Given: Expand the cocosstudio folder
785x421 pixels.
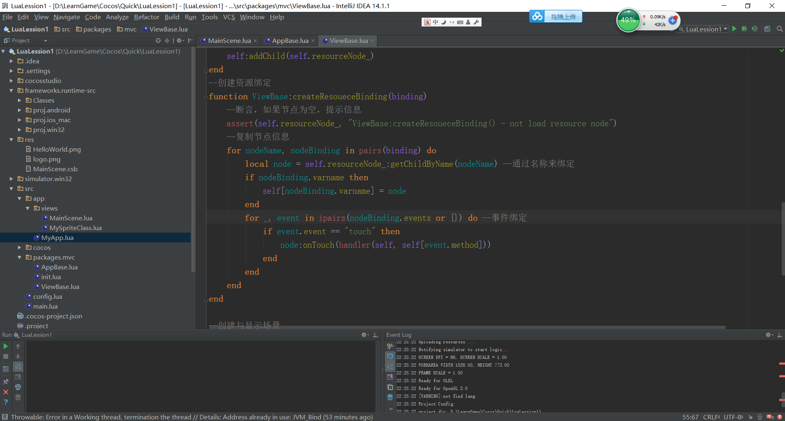Looking at the screenshot, I should [x=11, y=81].
